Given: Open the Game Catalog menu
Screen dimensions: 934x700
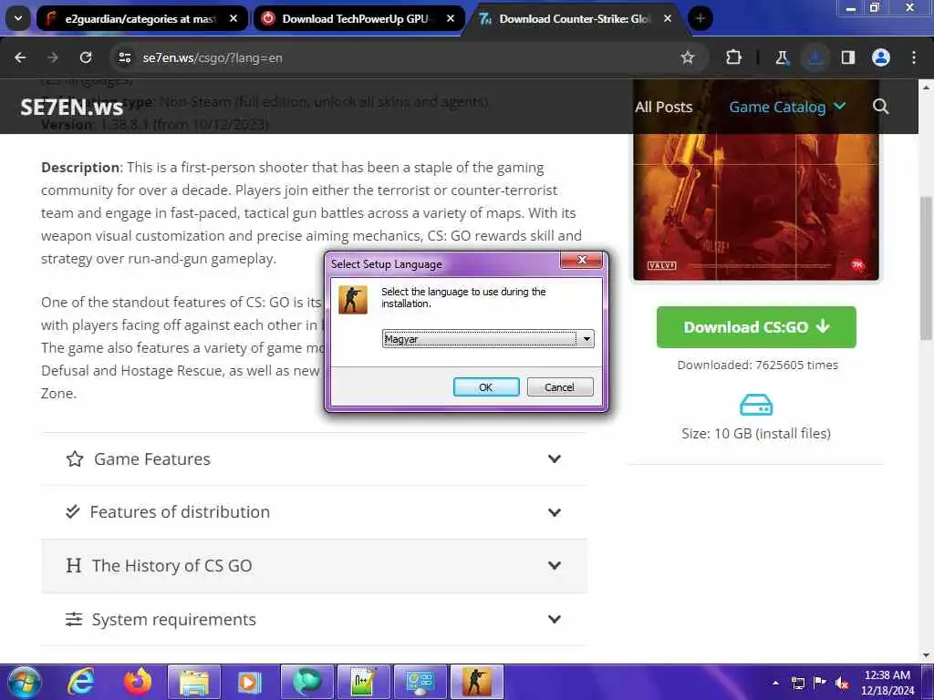Looking at the screenshot, I should [x=787, y=108].
